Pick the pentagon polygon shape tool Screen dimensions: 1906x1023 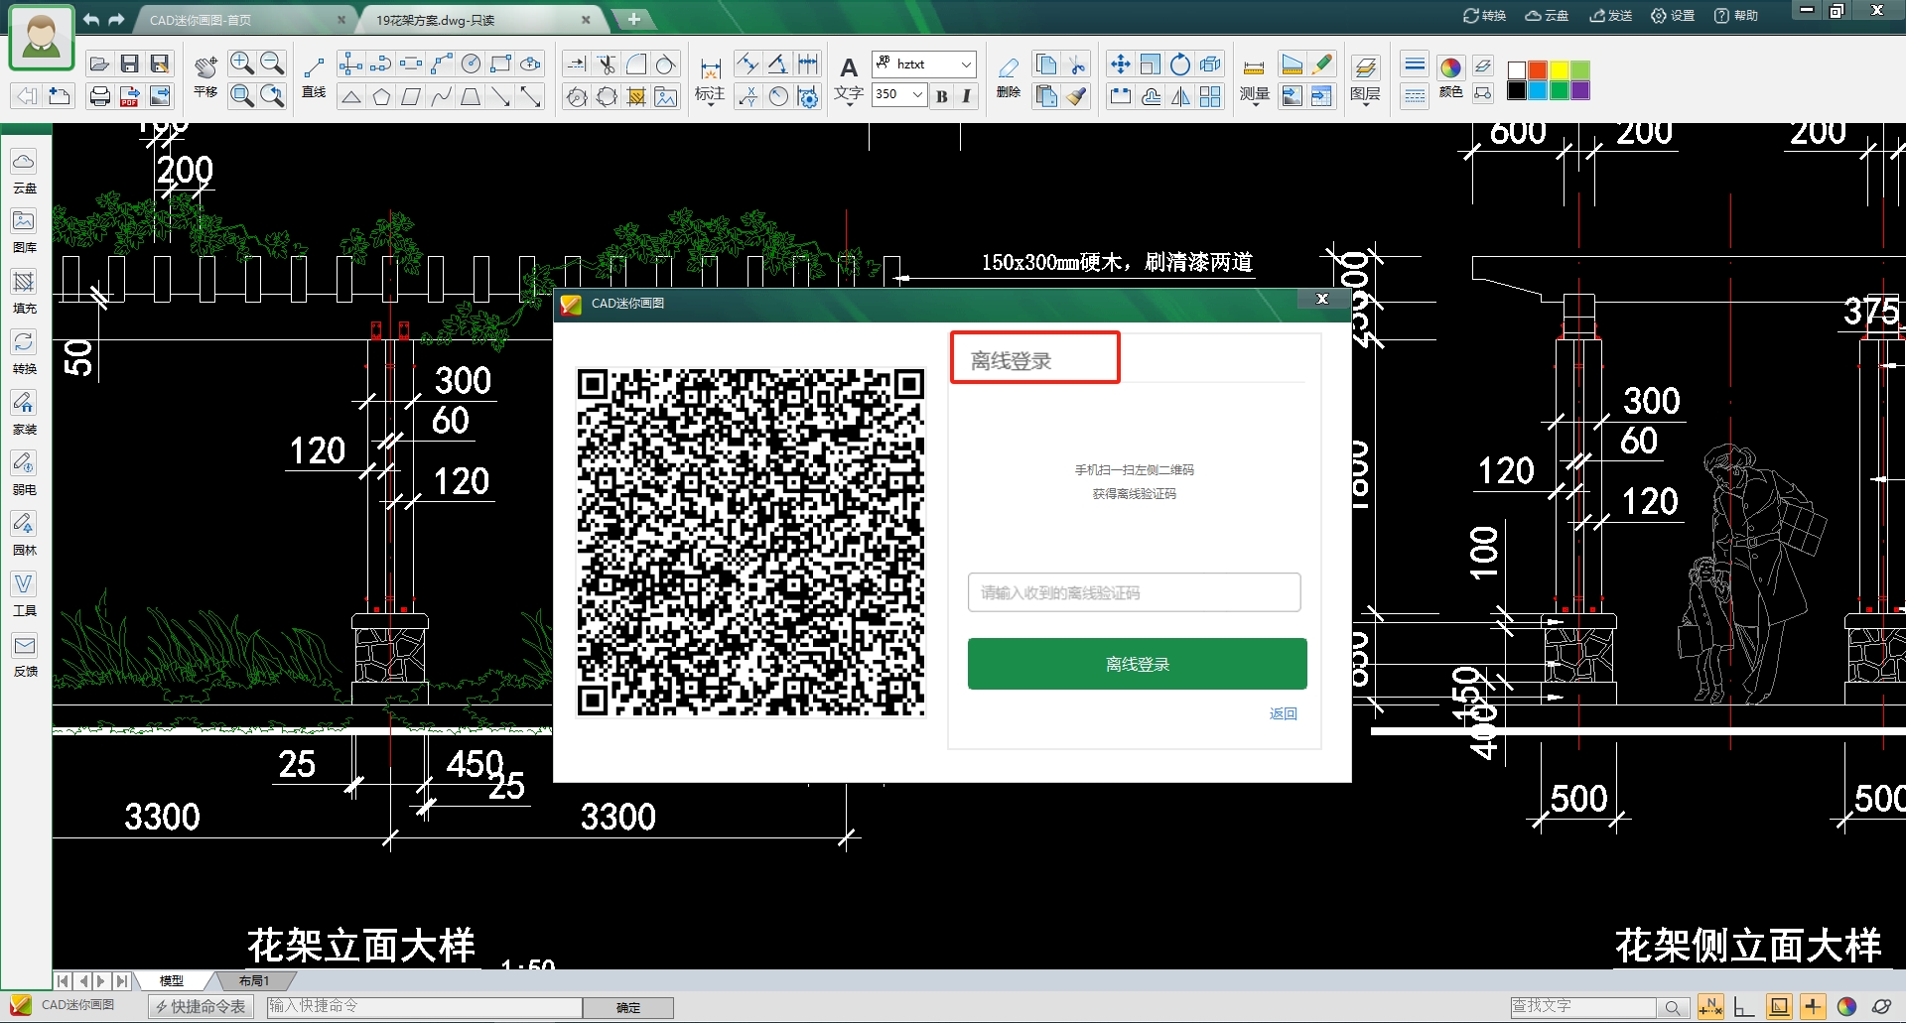pyautogui.click(x=381, y=96)
